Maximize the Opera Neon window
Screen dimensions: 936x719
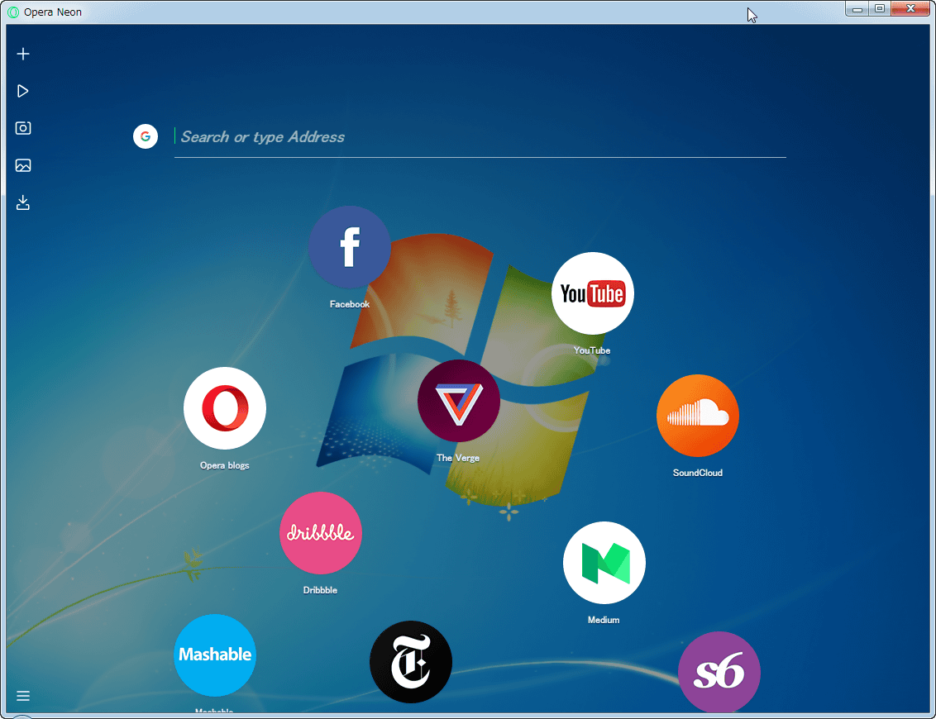tap(879, 9)
